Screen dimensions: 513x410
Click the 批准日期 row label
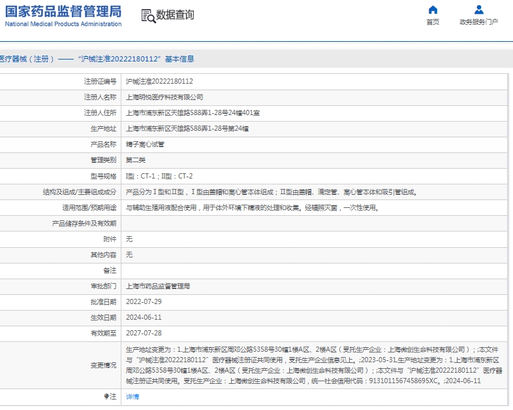point(103,302)
